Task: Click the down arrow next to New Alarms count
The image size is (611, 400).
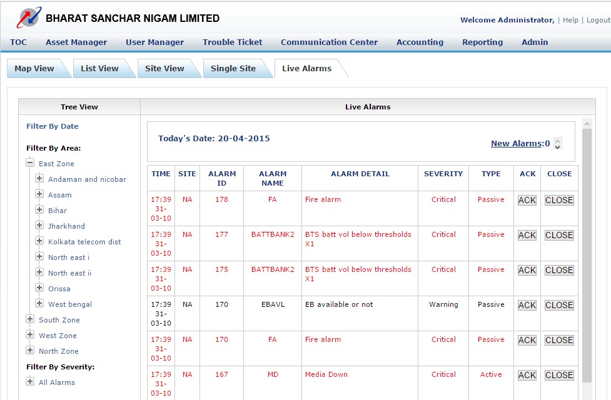Action: pyautogui.click(x=558, y=147)
